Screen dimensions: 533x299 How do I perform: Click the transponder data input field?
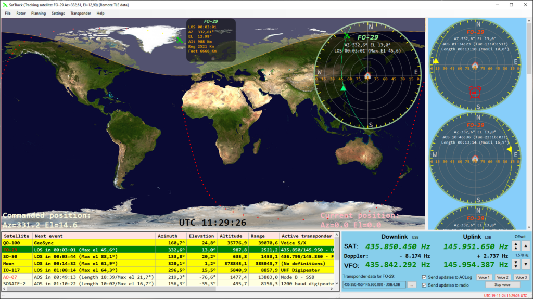[x=374, y=285]
